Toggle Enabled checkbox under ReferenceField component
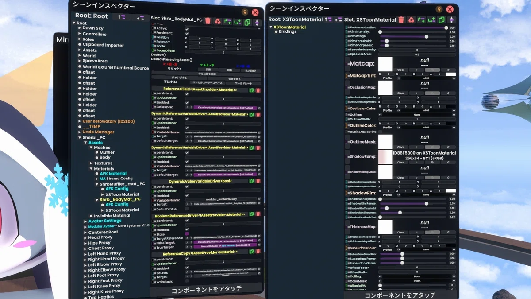This screenshot has height=299, width=531. coord(187,102)
